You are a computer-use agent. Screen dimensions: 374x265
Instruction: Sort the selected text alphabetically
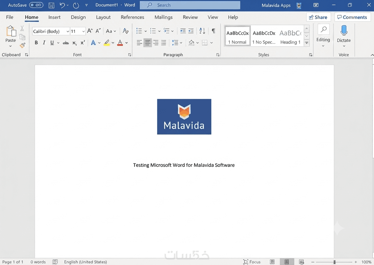tap(202, 31)
